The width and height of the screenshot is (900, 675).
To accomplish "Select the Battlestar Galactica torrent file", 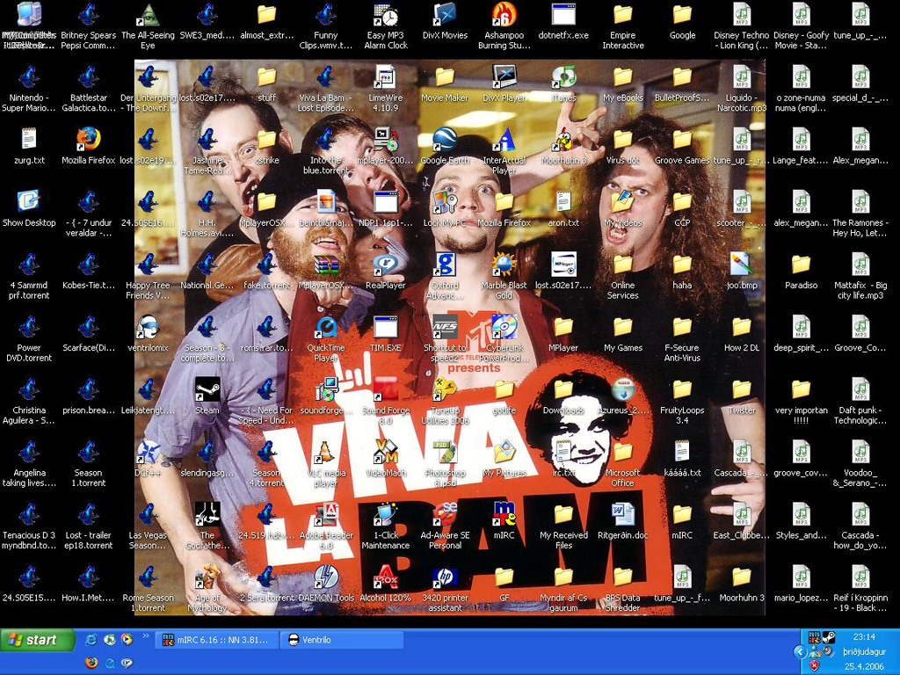I will coord(89,89).
